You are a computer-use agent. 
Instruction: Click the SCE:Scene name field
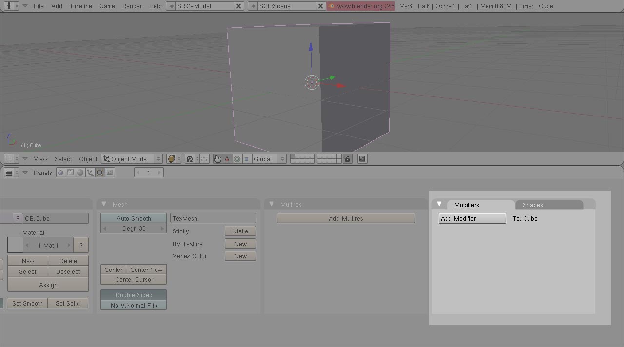[x=287, y=6]
